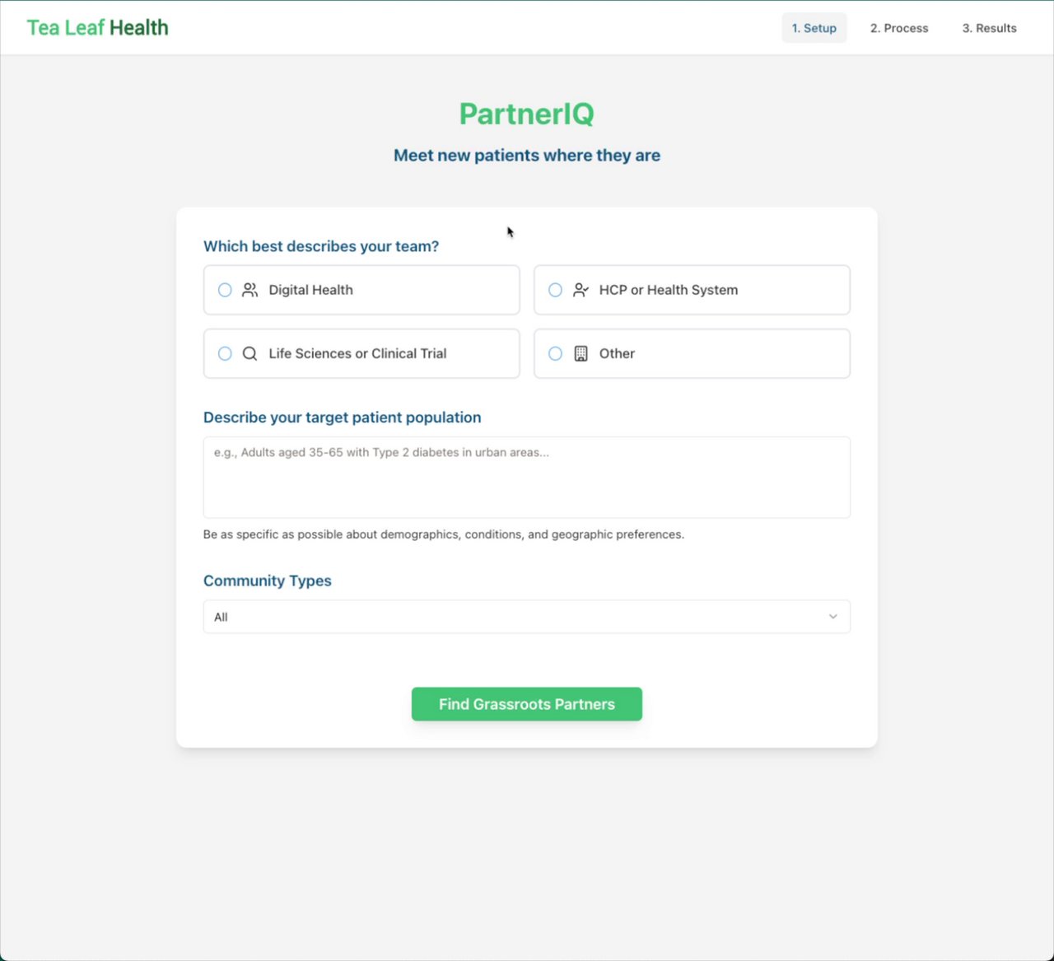
Task: Go to the 1. Setup tab
Action: pyautogui.click(x=814, y=28)
